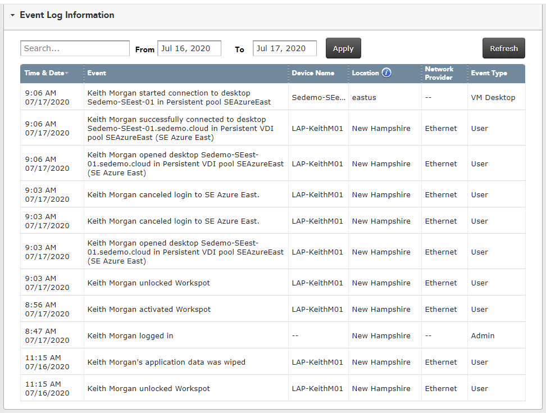Click the Refresh button
The image size is (546, 413).
click(x=503, y=48)
